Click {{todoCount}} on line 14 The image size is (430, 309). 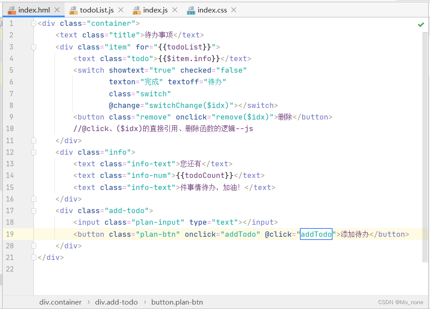(205, 176)
